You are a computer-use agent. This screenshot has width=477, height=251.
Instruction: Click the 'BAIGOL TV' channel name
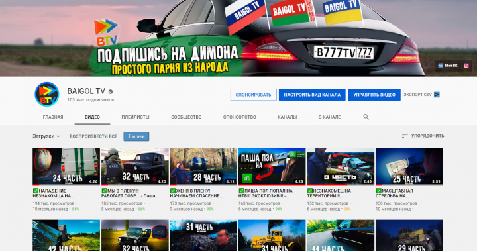86,91
